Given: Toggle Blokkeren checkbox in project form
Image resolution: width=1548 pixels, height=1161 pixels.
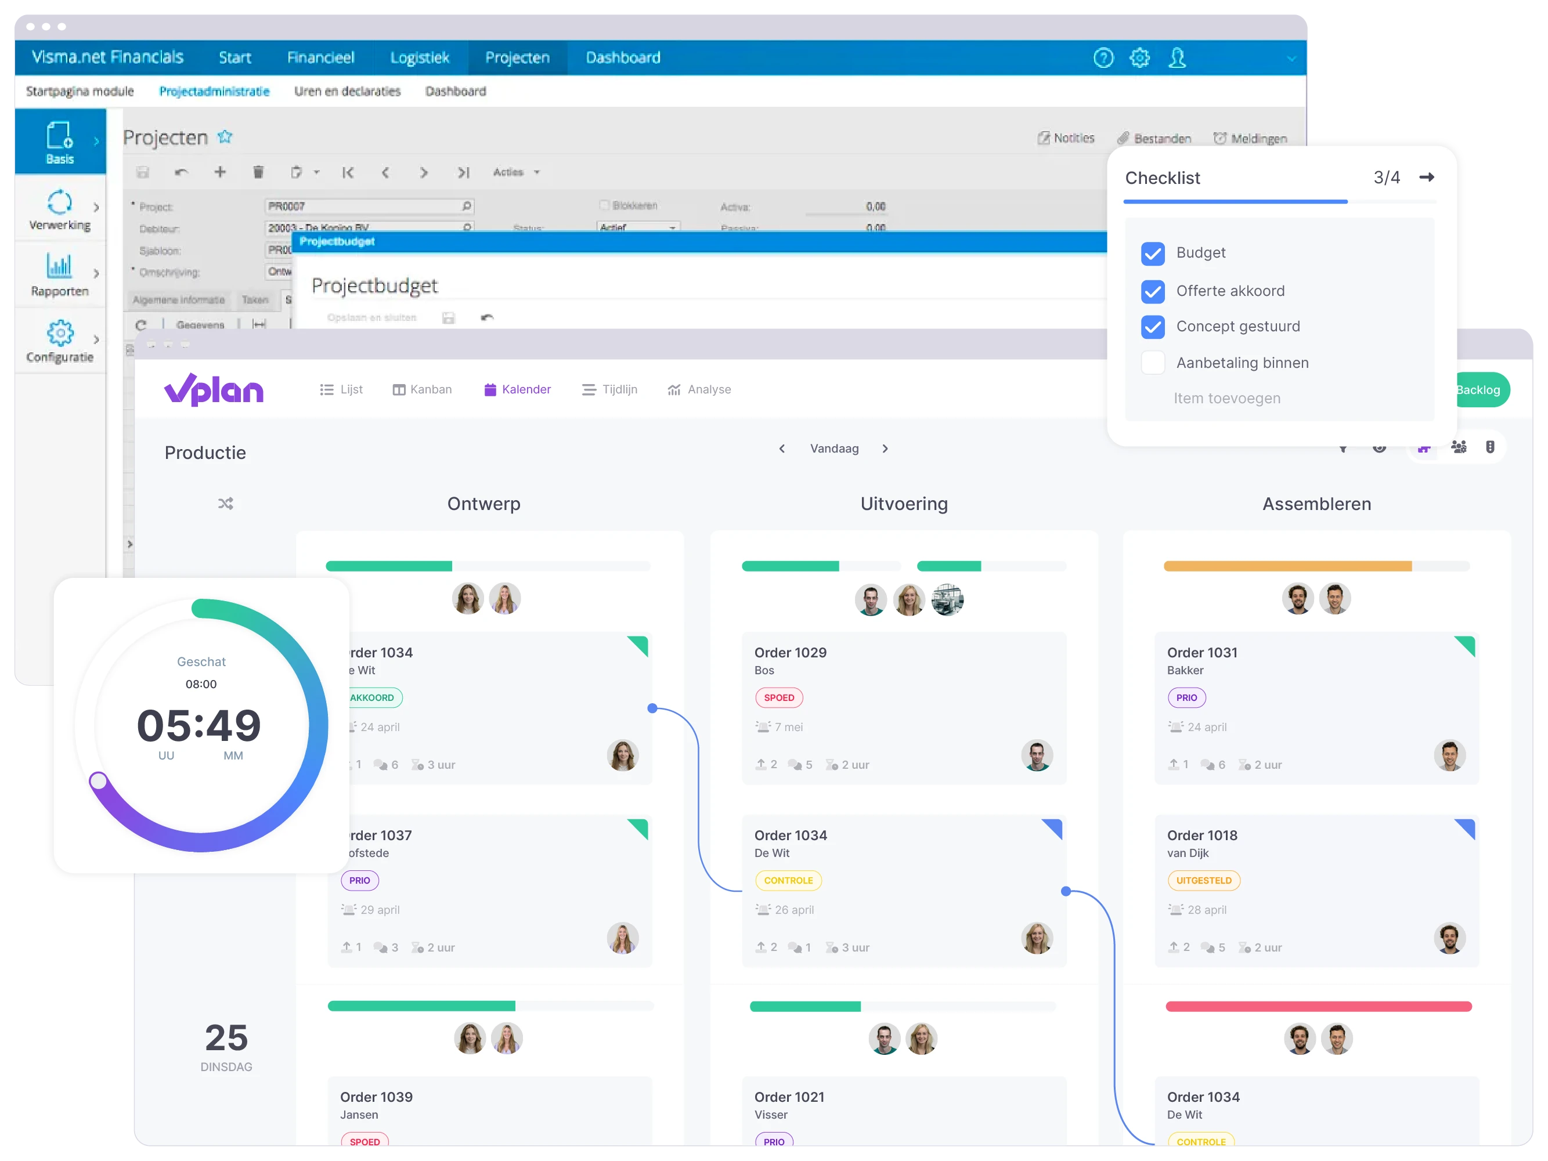Looking at the screenshot, I should click(x=604, y=205).
